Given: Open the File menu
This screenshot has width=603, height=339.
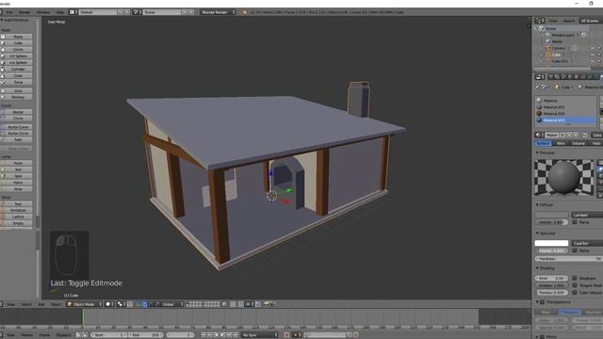Looking at the screenshot, I should point(9,12).
